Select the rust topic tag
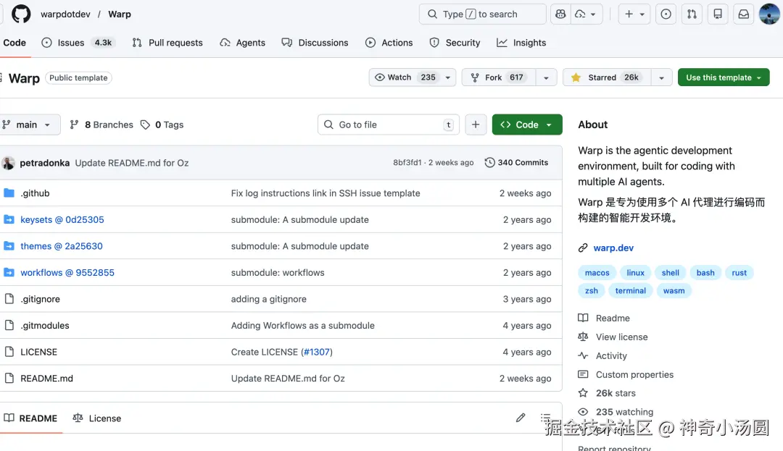 [x=739, y=273]
